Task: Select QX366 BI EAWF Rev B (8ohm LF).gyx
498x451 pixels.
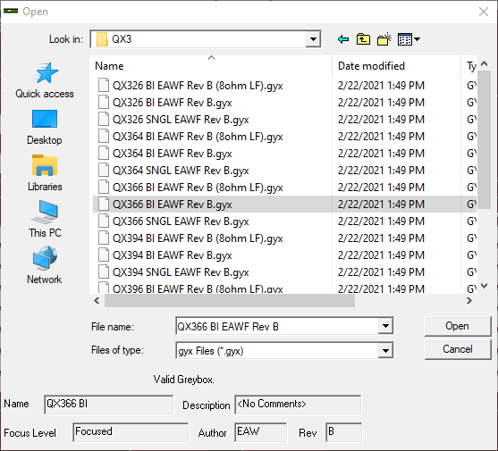Action: click(198, 188)
